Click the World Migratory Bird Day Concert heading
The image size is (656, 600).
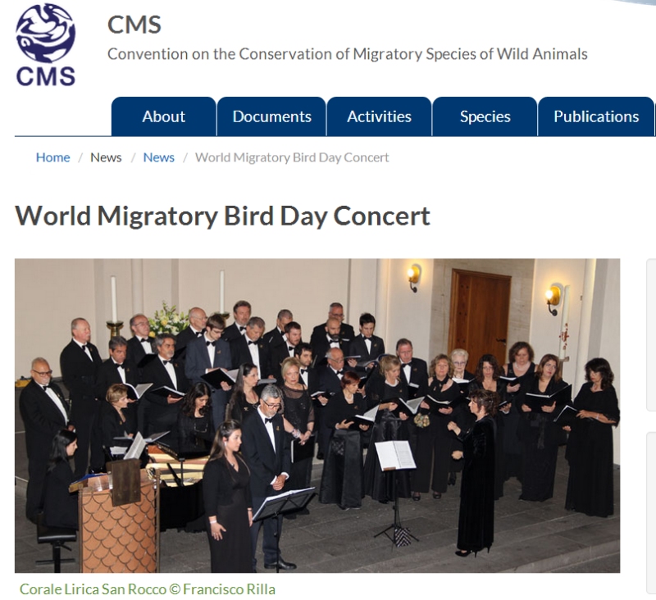coord(222,216)
